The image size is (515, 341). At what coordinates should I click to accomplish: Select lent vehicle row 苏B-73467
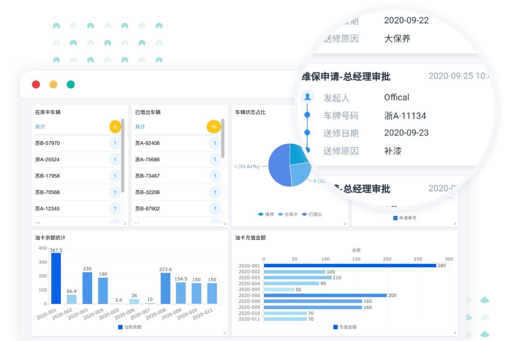[178, 176]
